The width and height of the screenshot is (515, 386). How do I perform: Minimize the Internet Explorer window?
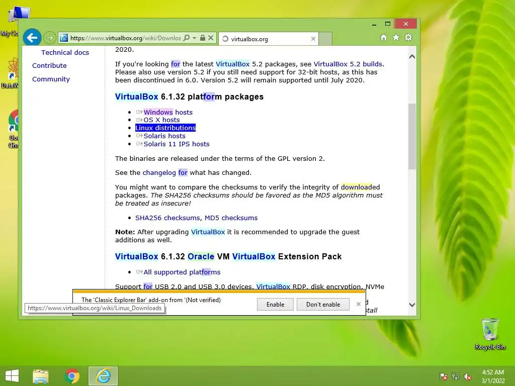(x=374, y=24)
